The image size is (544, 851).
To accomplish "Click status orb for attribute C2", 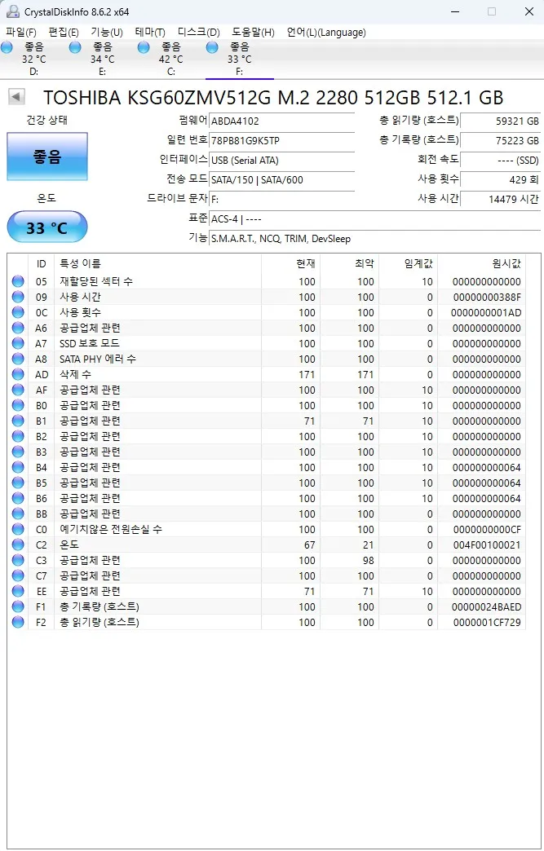I will click(18, 545).
